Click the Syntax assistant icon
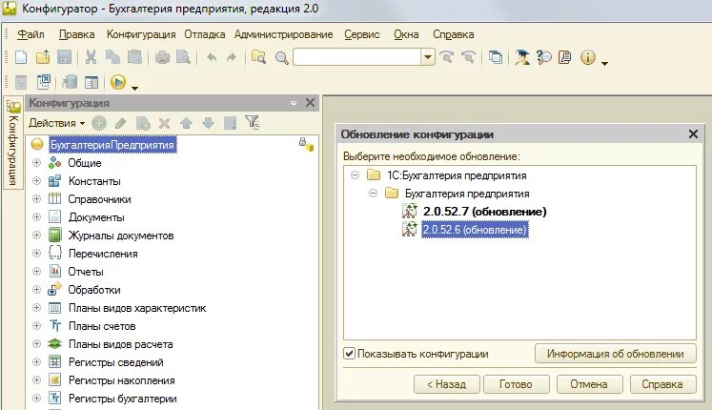Viewport: 712px width, 410px height. (x=521, y=57)
